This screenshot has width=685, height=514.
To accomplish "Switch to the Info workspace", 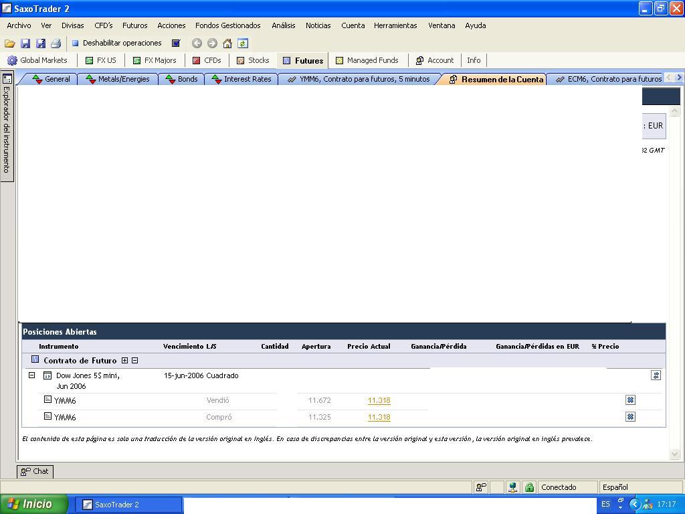I will click(x=474, y=60).
